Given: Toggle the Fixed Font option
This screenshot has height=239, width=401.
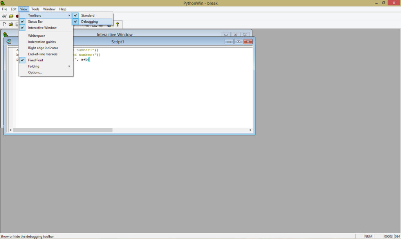Looking at the screenshot, I should pos(46,60).
